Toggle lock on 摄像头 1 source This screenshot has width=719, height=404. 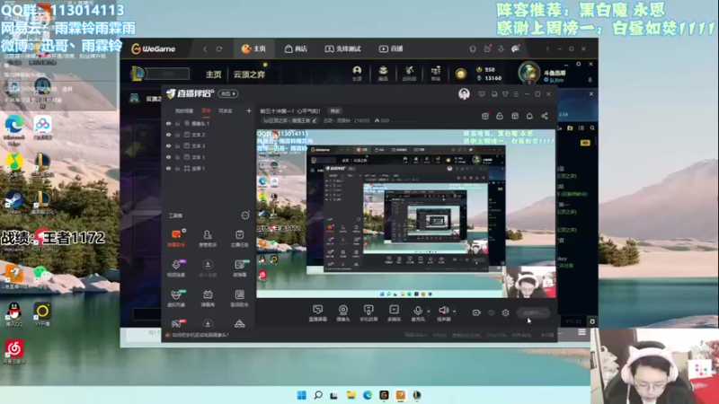(x=177, y=124)
